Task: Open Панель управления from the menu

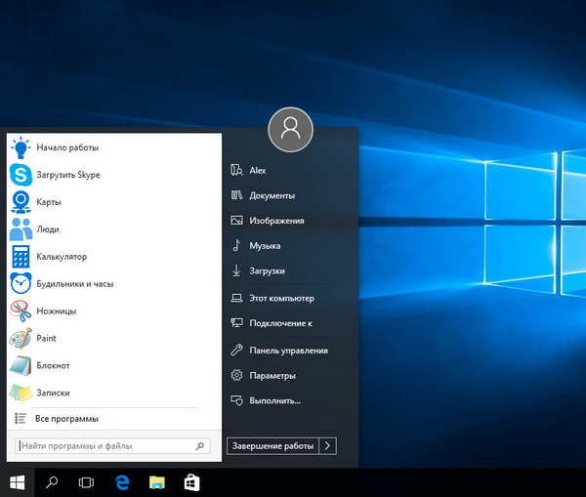Action: click(x=288, y=351)
